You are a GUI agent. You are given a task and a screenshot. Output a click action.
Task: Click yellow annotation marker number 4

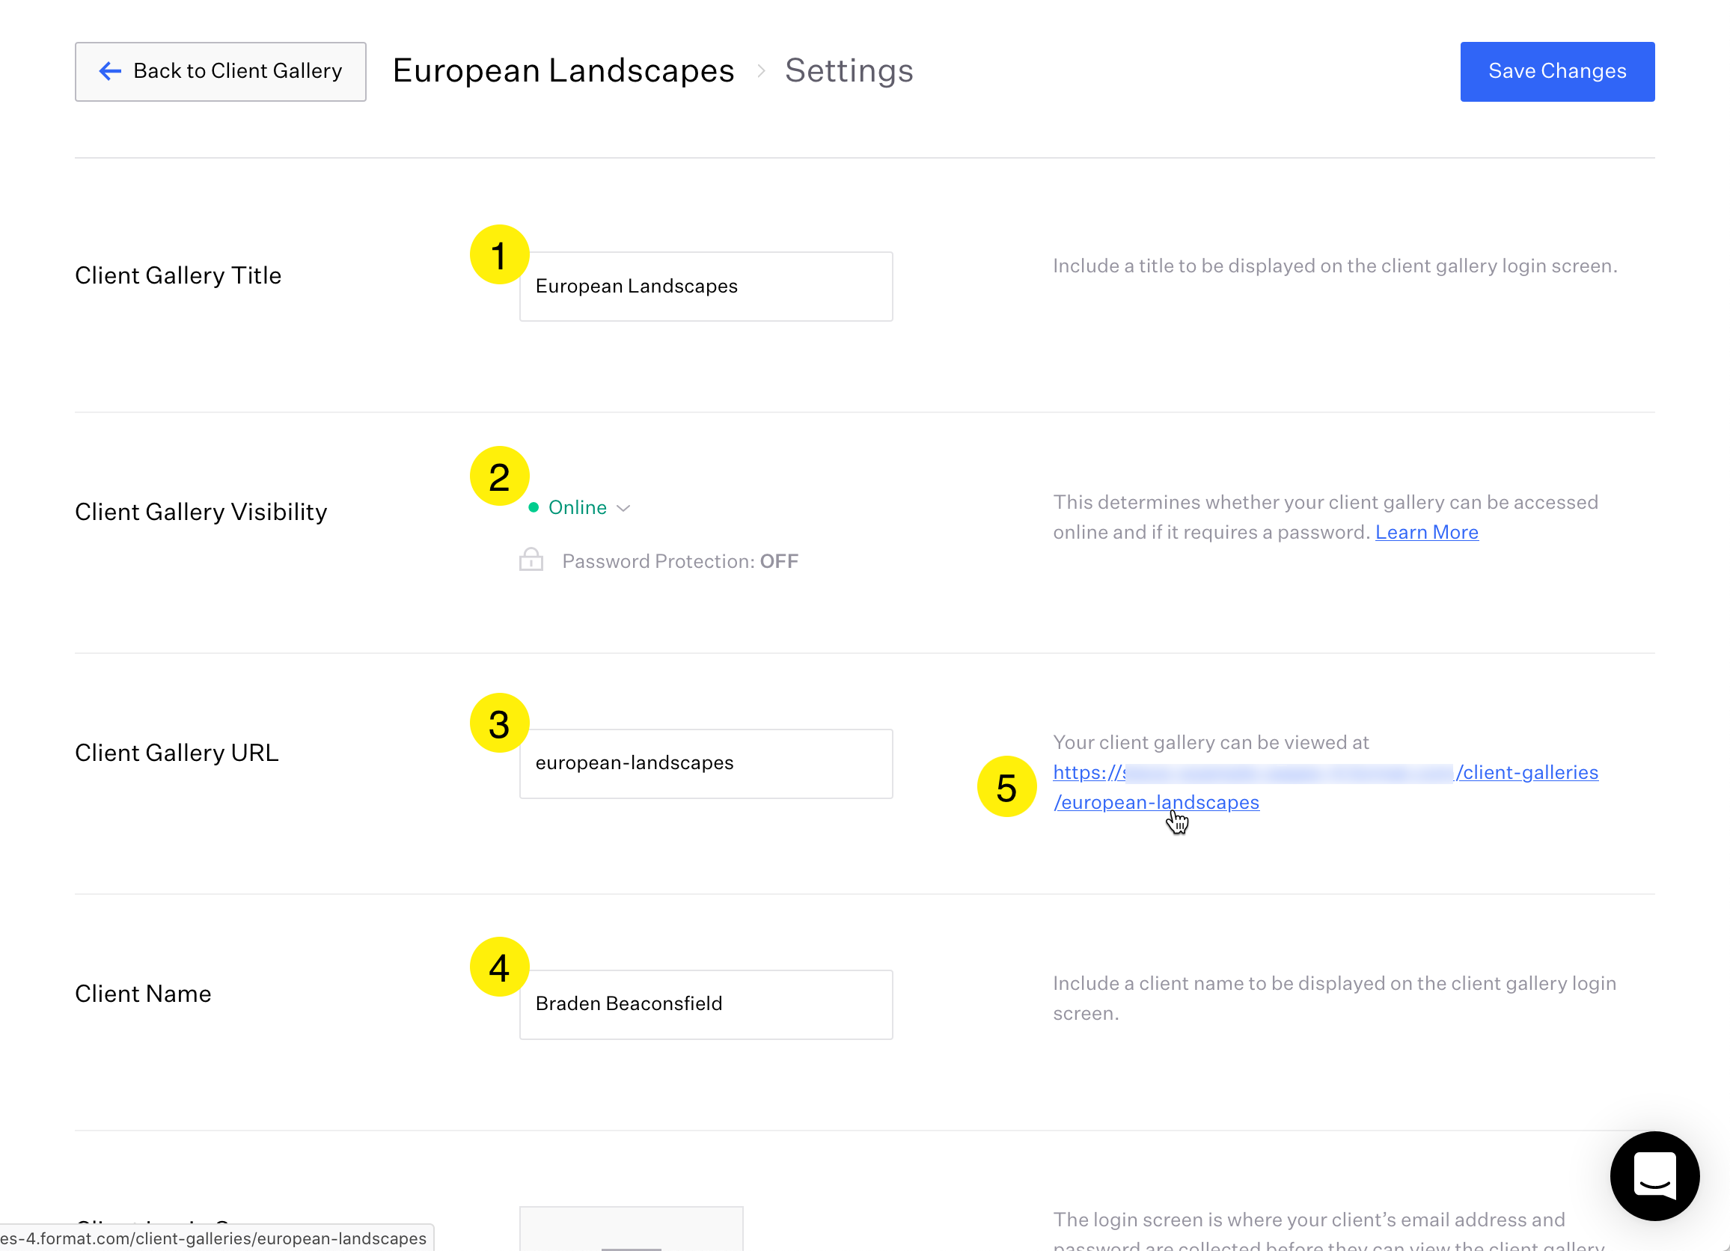(499, 967)
